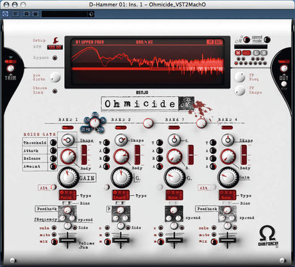Click the Band 1 Body knob
Screen dimensions: 295x267
coord(69,156)
